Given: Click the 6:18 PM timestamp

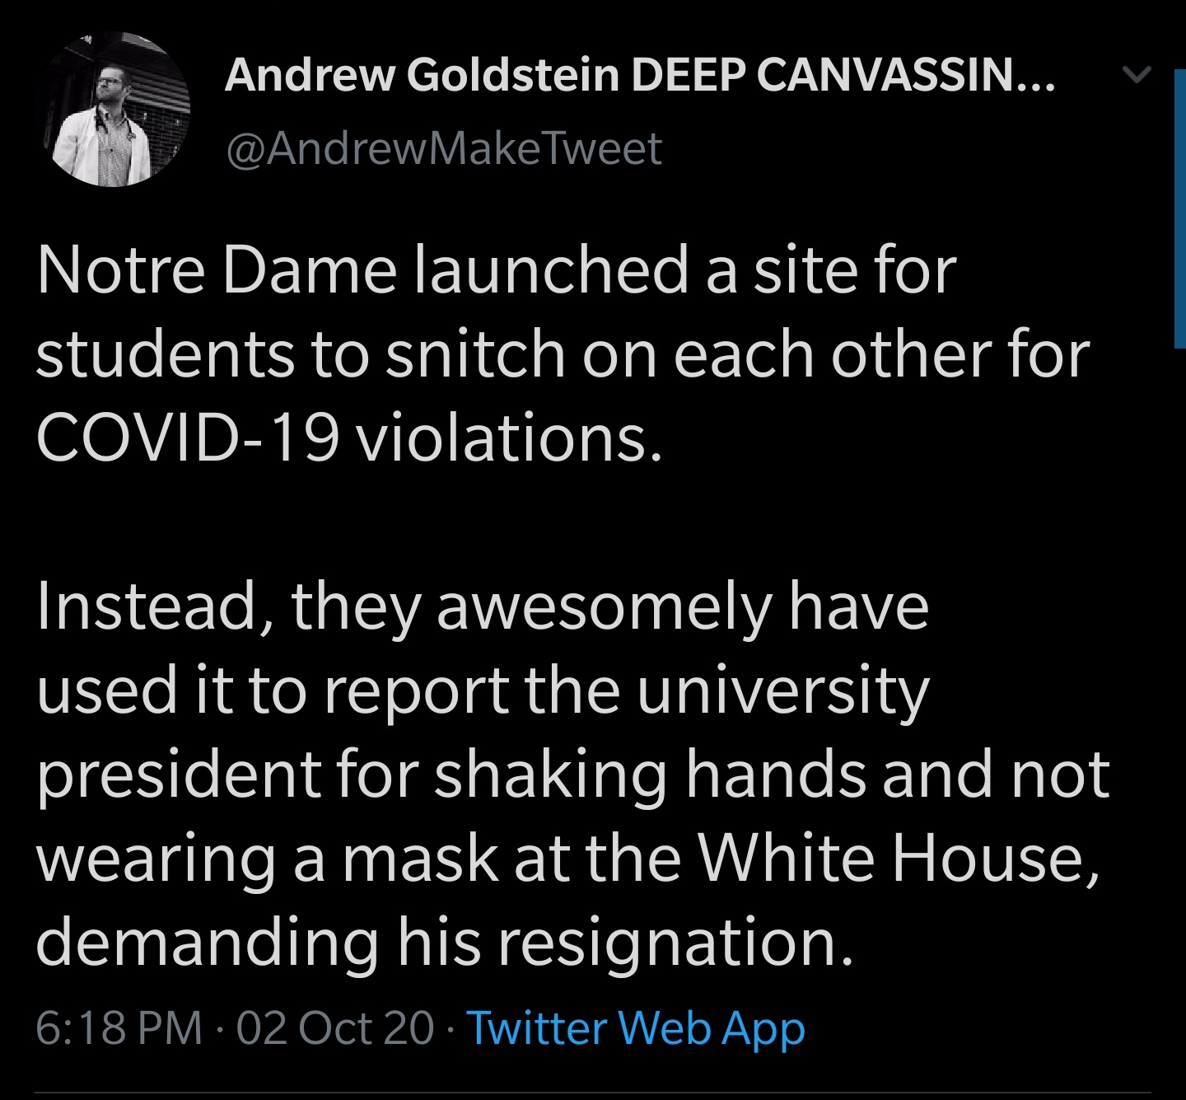Looking at the screenshot, I should 119,1028.
